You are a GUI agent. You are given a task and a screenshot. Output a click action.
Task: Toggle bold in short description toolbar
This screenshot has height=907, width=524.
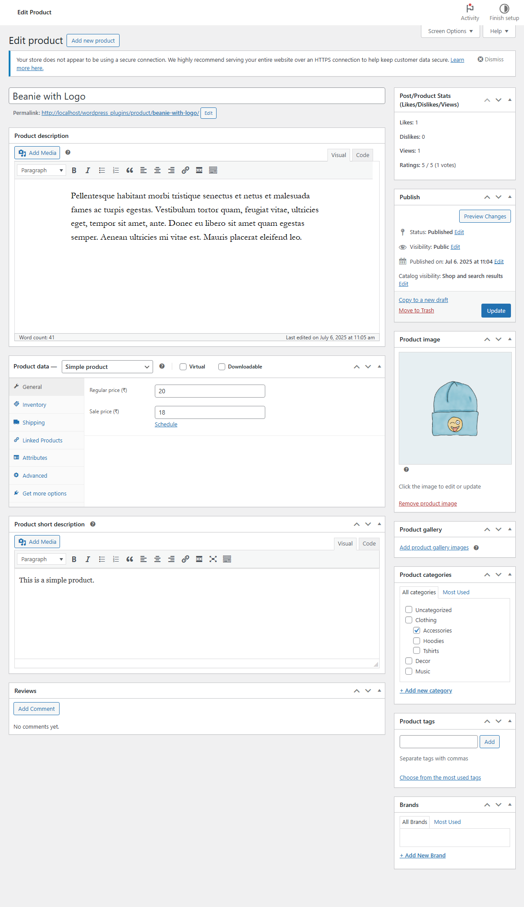(74, 559)
